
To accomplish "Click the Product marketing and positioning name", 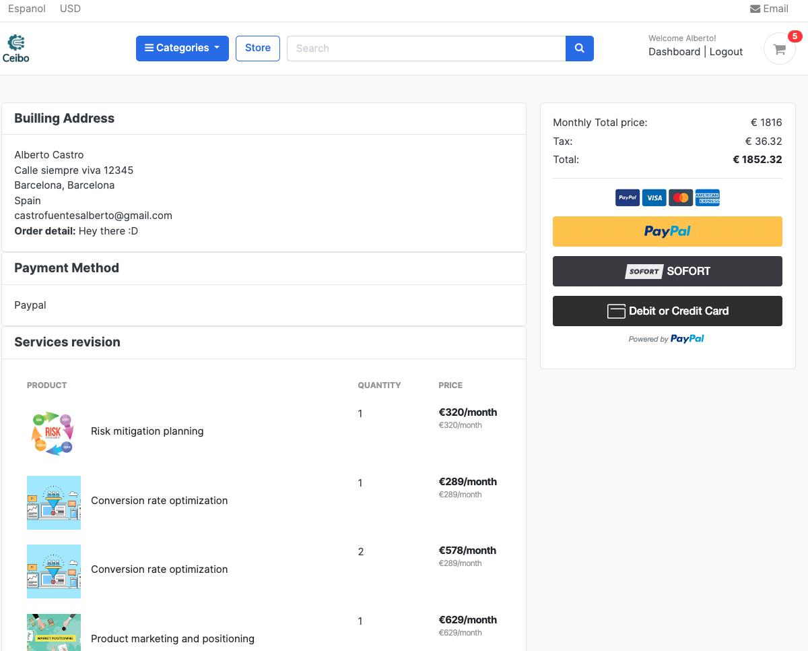I will click(172, 639).
